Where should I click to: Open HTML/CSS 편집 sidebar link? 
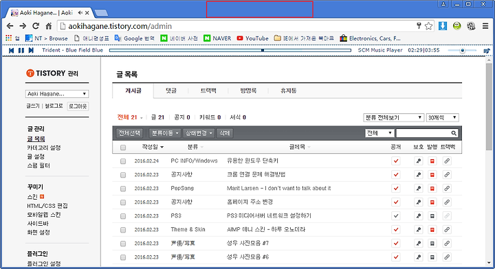(47, 206)
